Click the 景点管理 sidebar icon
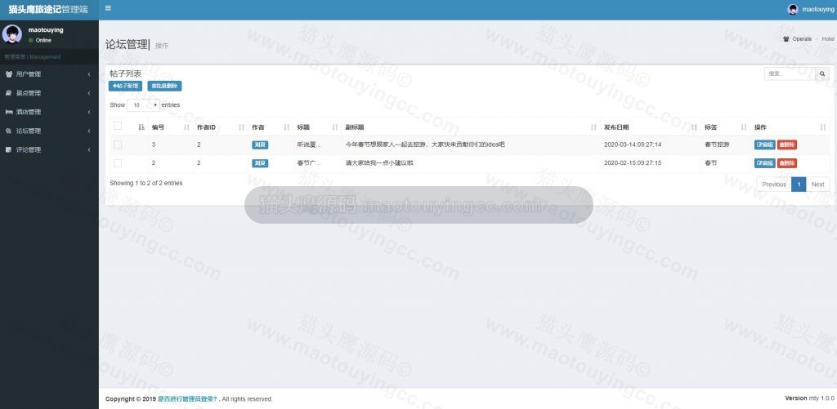This screenshot has height=409, width=837. 8,93
